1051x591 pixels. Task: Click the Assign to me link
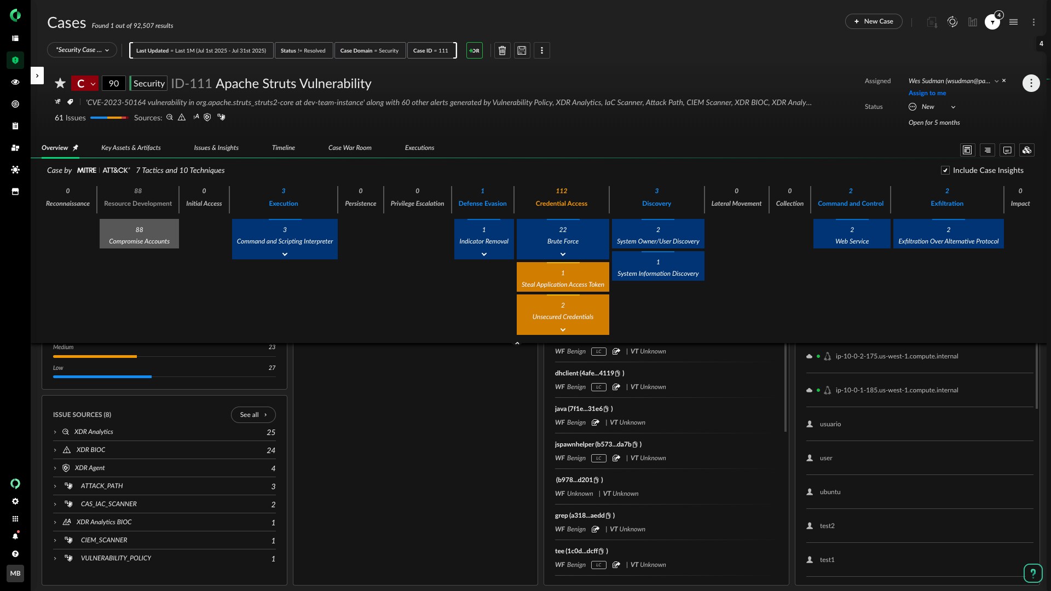[927, 93]
